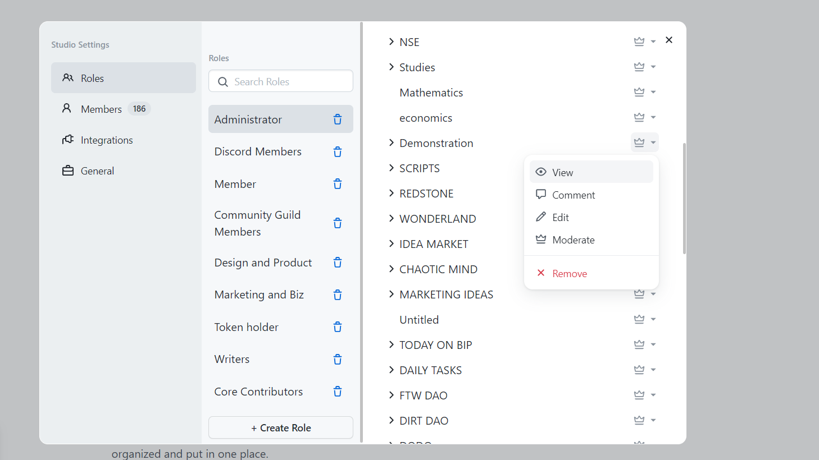
Task: Click the trash icon beside Token holder
Action: click(x=337, y=326)
